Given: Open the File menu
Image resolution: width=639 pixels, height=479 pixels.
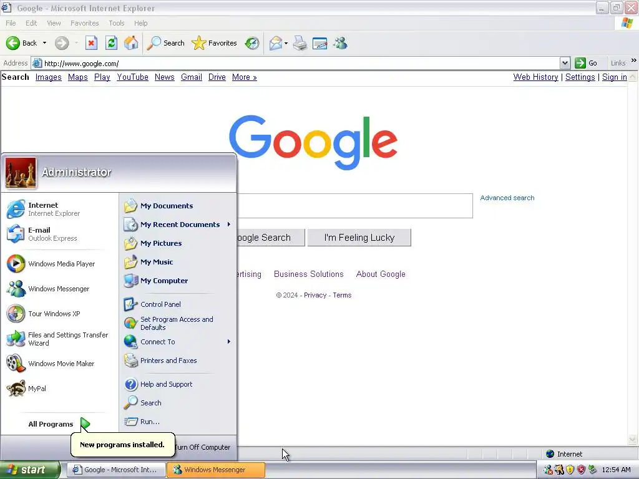Looking at the screenshot, I should point(11,23).
